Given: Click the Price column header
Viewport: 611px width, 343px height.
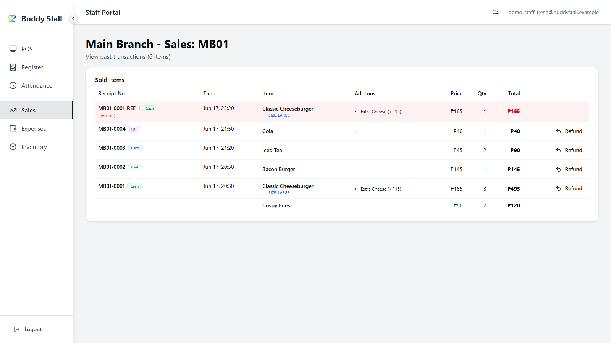Looking at the screenshot, I should (456, 93).
